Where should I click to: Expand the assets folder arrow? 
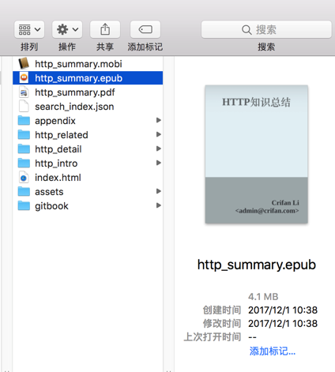(x=158, y=191)
